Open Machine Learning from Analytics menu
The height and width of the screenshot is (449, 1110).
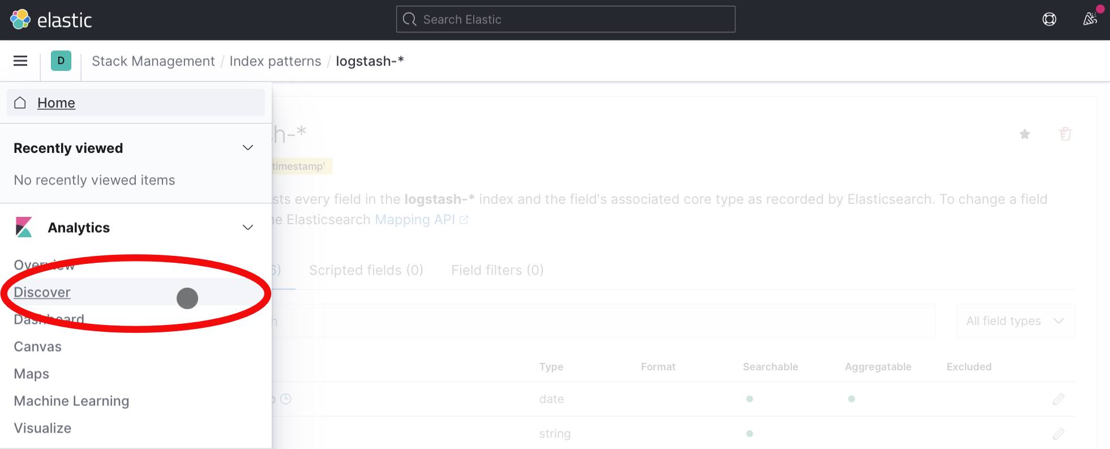(71, 401)
